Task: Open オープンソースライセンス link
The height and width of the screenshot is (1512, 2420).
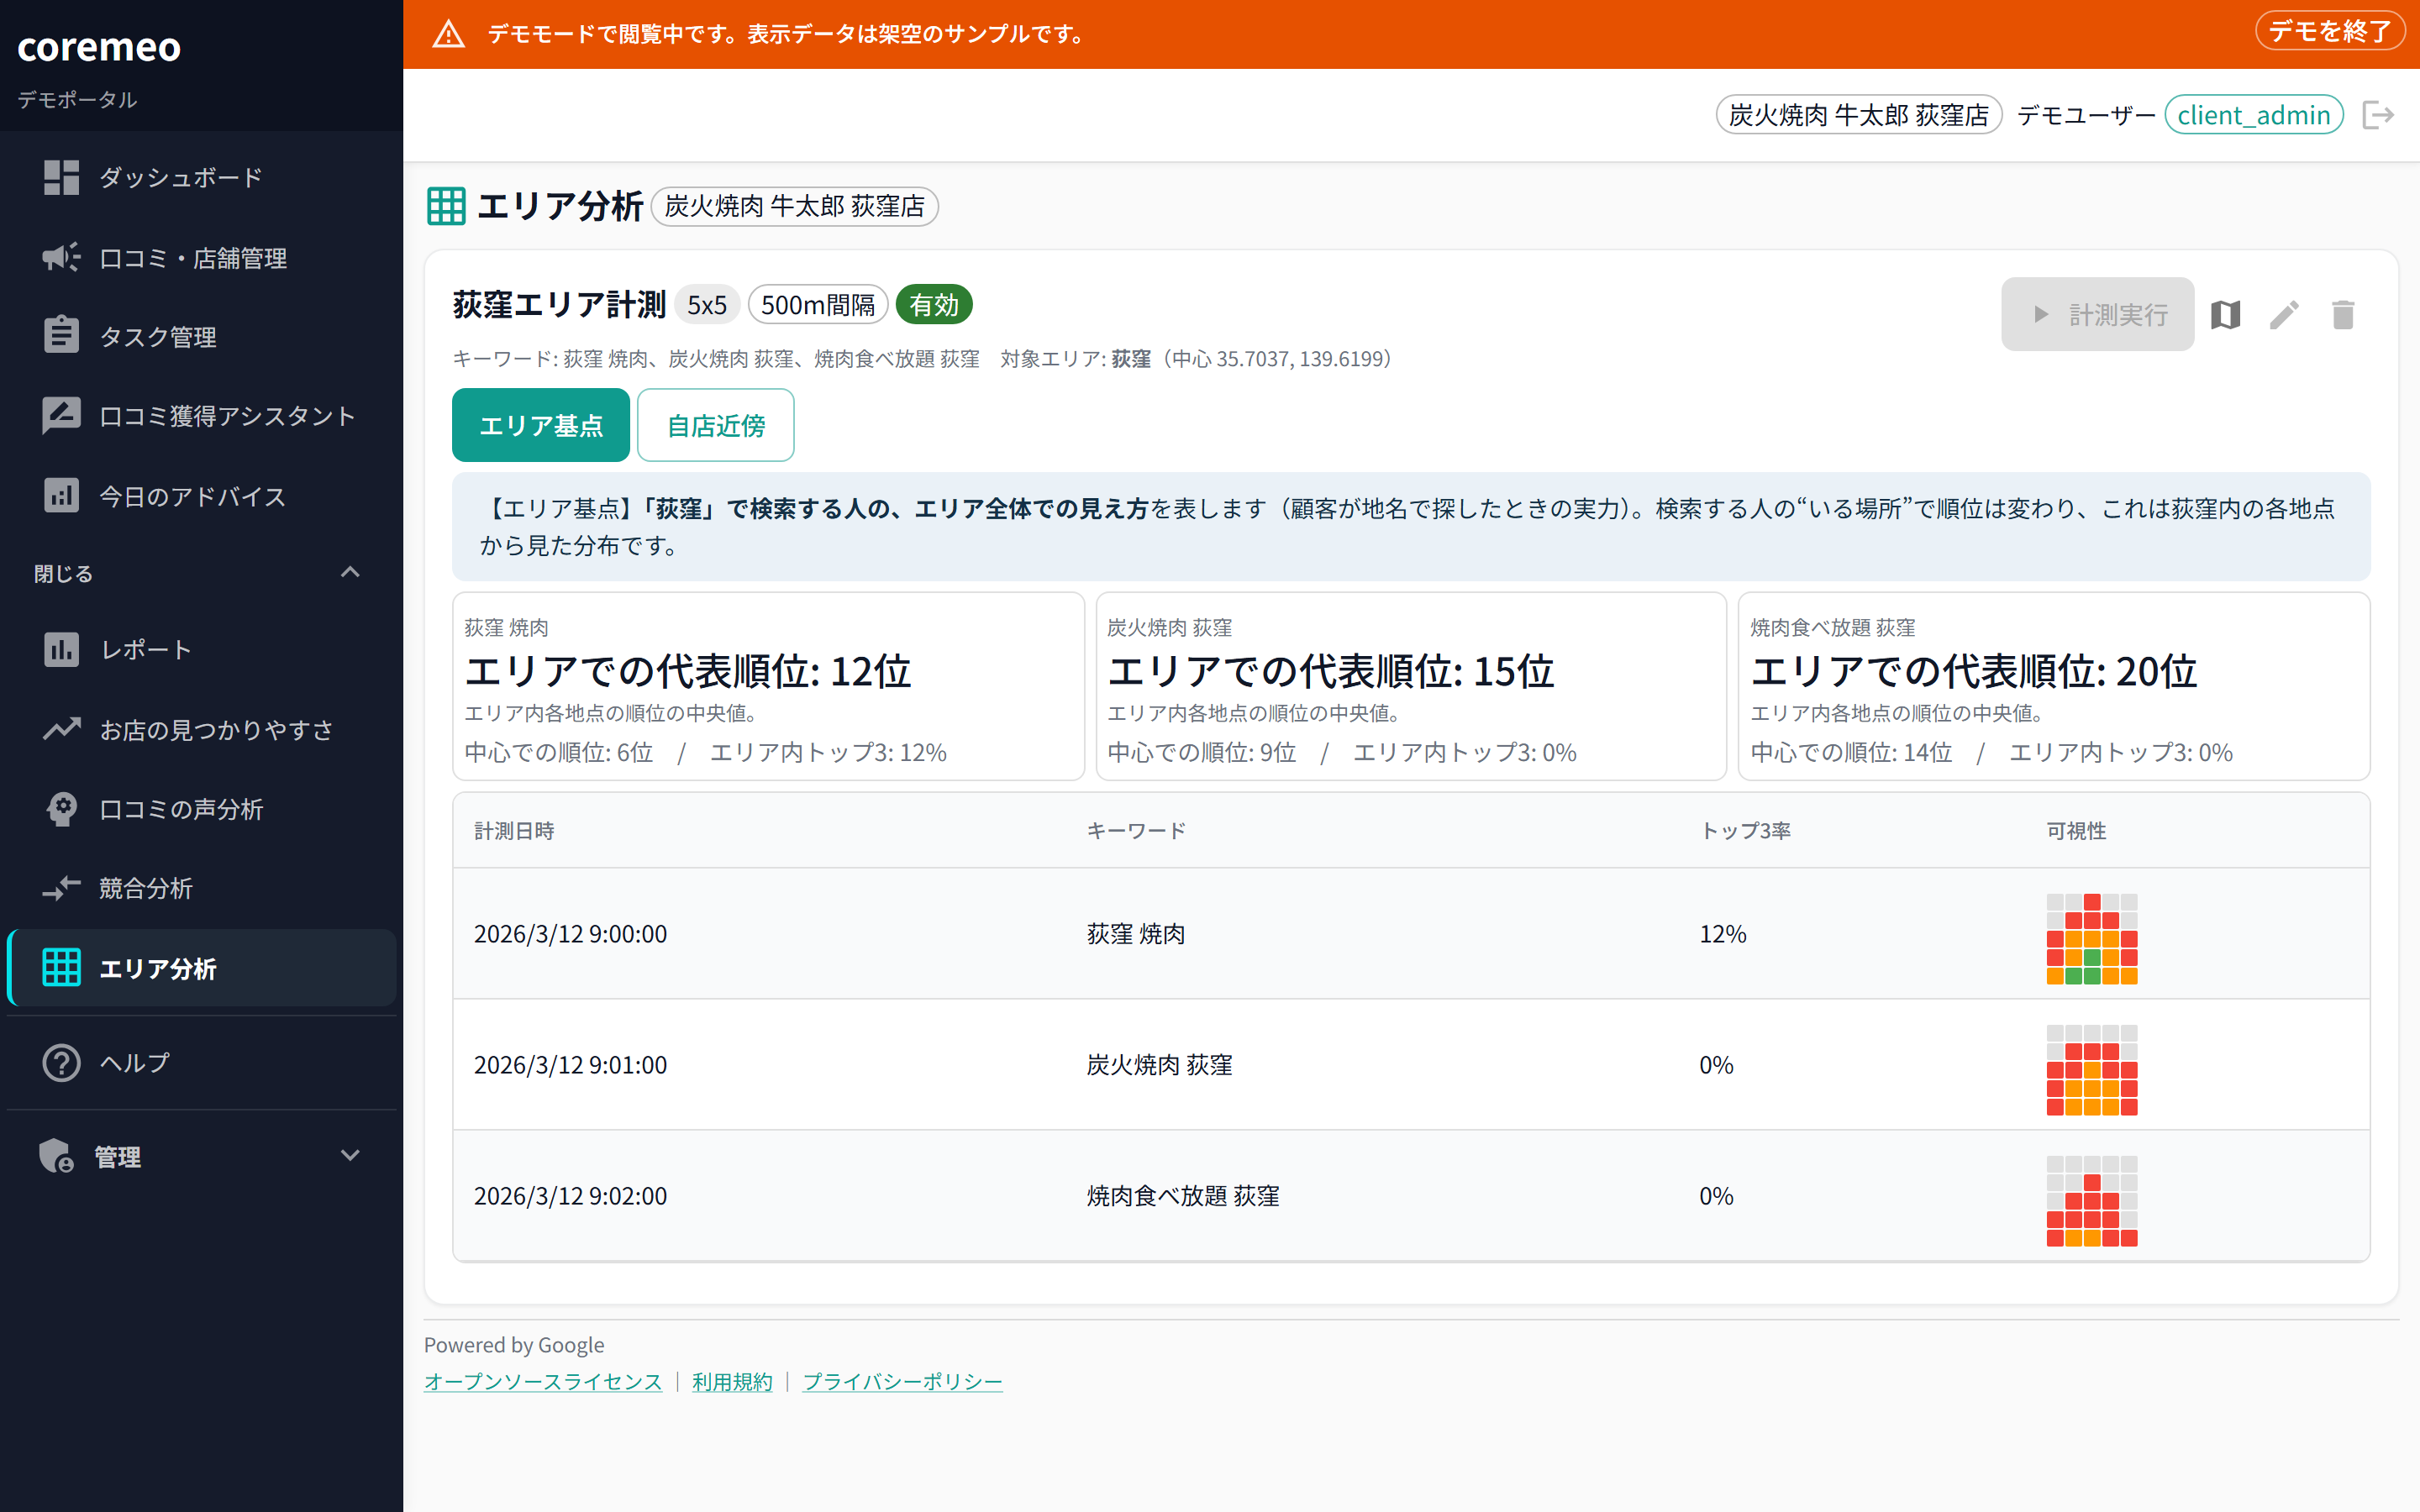Action: [543, 1381]
